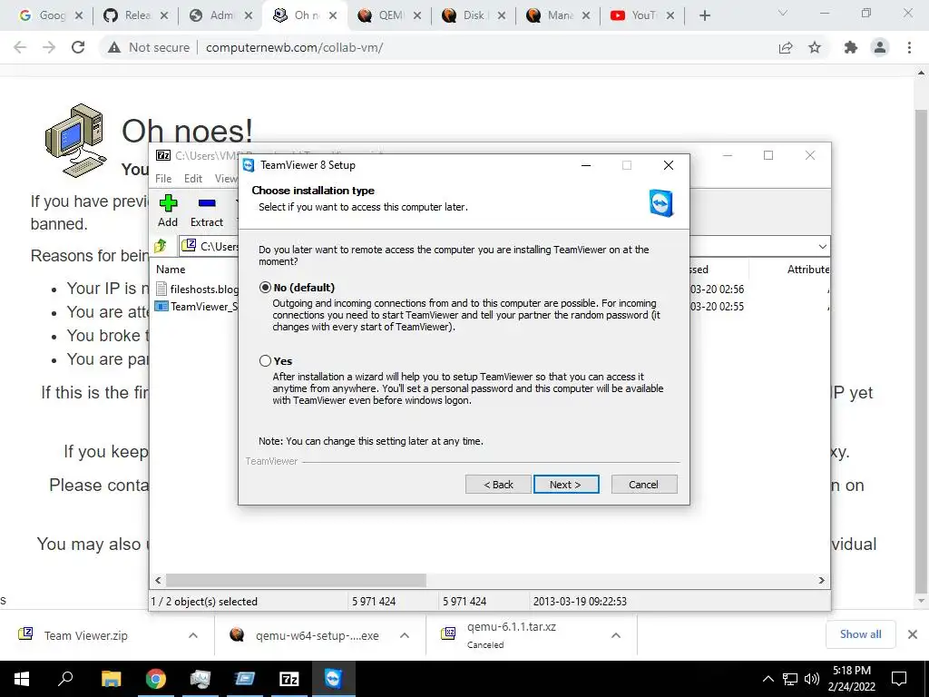Open the notification center icon
This screenshot has width=929, height=697.
(899, 679)
